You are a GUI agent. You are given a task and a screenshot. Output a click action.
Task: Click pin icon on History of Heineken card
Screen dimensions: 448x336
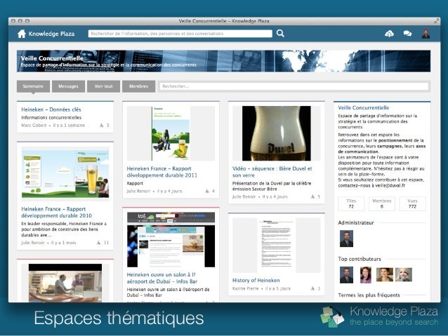tap(313, 288)
